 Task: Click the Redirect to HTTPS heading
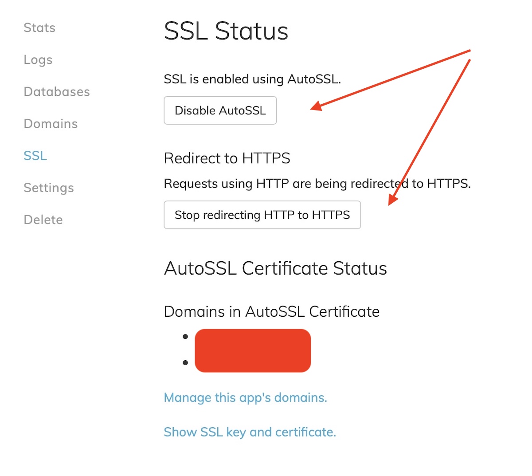click(227, 158)
